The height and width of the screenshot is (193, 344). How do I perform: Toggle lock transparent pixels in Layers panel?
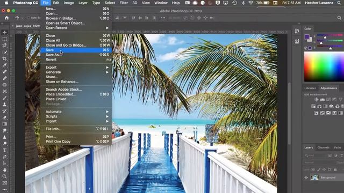click(x=313, y=169)
